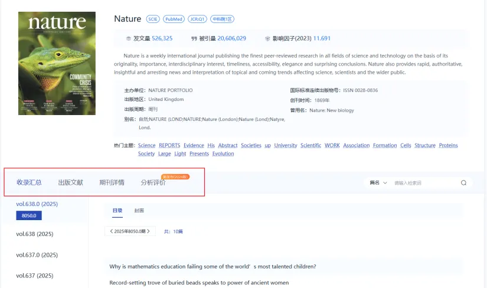The height and width of the screenshot is (288, 487).
Task: Click the search magnifier icon
Action: coord(463,183)
